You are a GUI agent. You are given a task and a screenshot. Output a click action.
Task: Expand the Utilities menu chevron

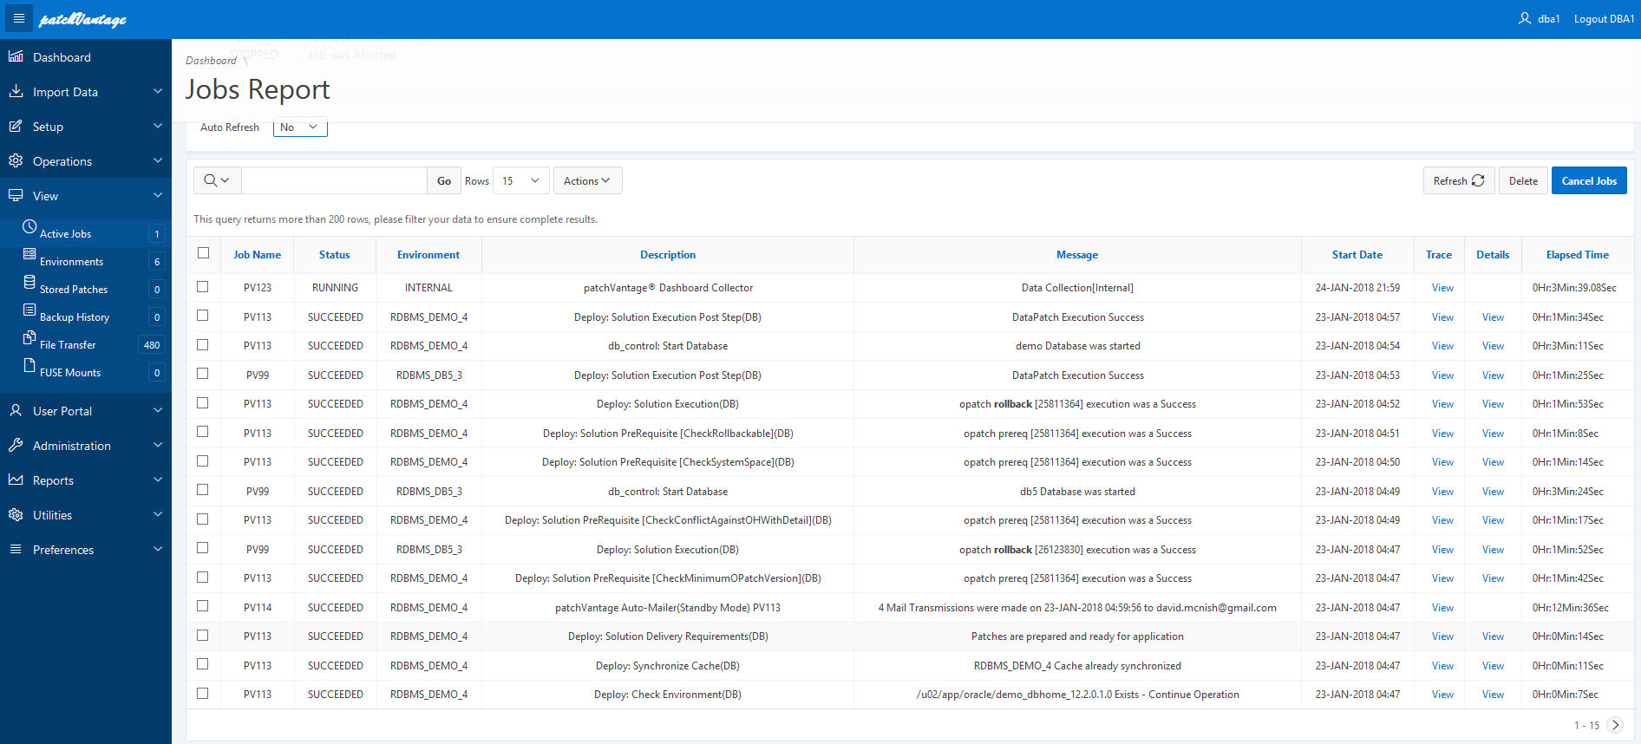click(x=158, y=514)
